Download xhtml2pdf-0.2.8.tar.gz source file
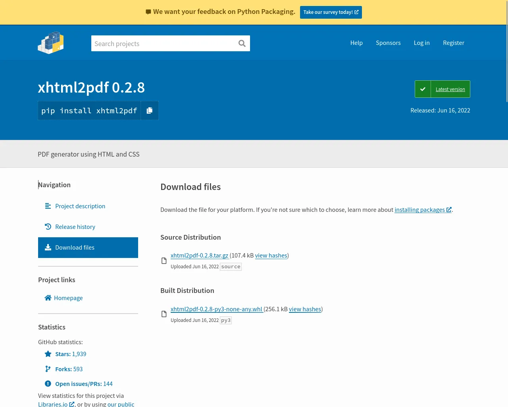The width and height of the screenshot is (508, 407). (x=199, y=255)
